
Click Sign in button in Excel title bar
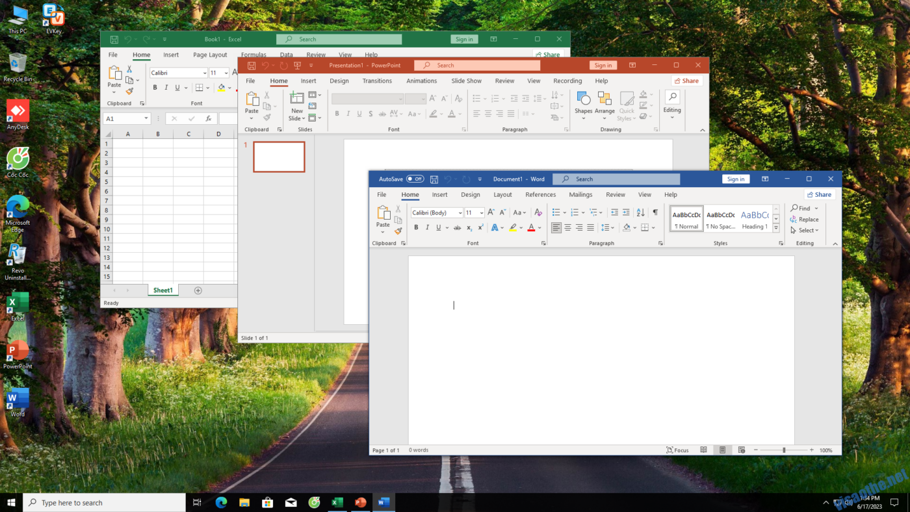click(x=464, y=40)
